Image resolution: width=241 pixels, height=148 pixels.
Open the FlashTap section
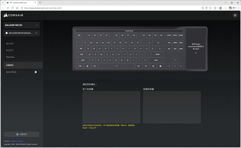click(10, 57)
